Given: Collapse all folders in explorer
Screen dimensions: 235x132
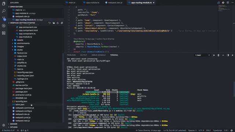Looking at the screenshot, I should pos(62,23).
